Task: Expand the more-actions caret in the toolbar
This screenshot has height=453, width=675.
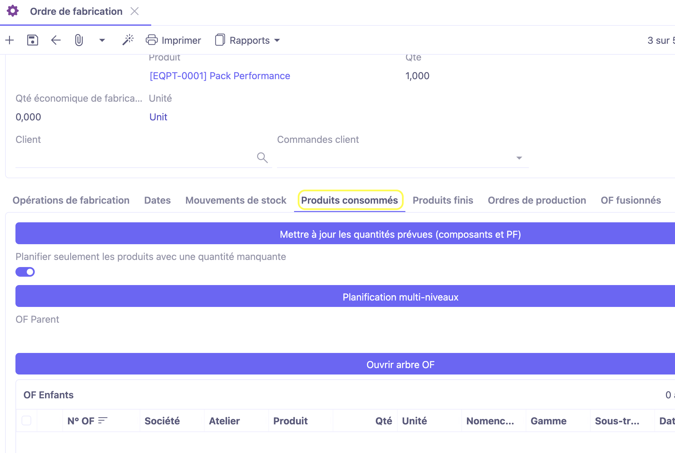Action: pos(102,40)
